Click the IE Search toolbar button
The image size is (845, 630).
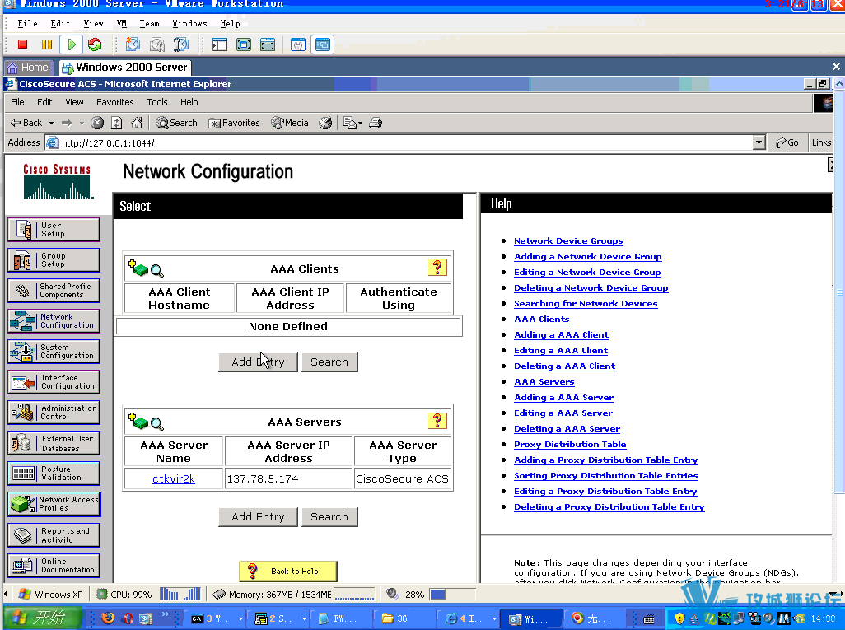point(177,123)
